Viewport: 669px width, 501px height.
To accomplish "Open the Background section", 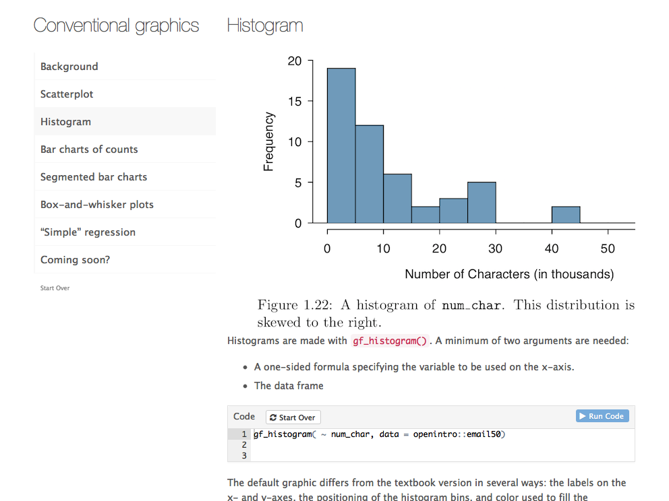I will click(x=69, y=67).
